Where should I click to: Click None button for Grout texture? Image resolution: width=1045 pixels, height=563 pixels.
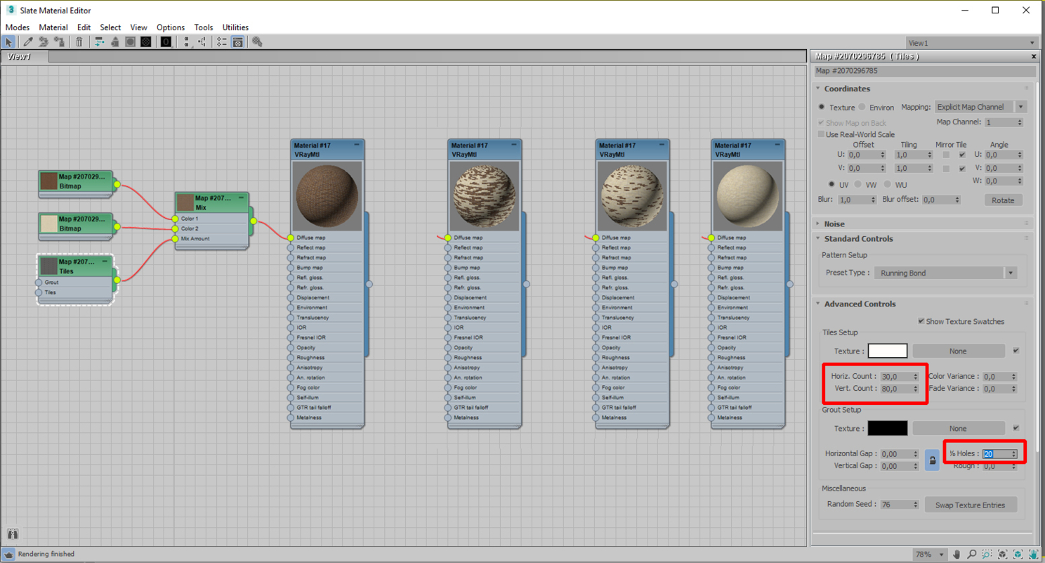958,428
